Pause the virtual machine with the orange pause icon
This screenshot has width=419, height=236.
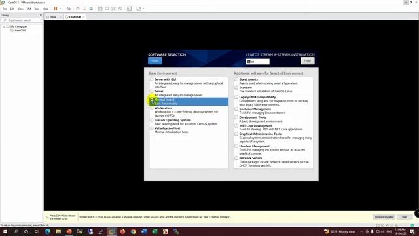[x=56, y=9]
